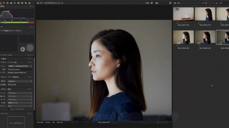Open help for the exposure evaluation panel
229x128 pixels.
(31, 6)
